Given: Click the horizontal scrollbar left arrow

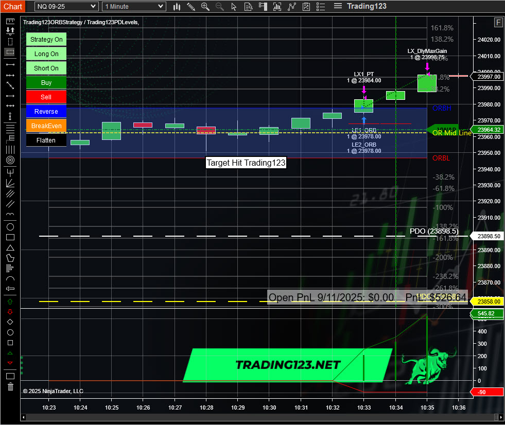Looking at the screenshot, I should point(23,418).
